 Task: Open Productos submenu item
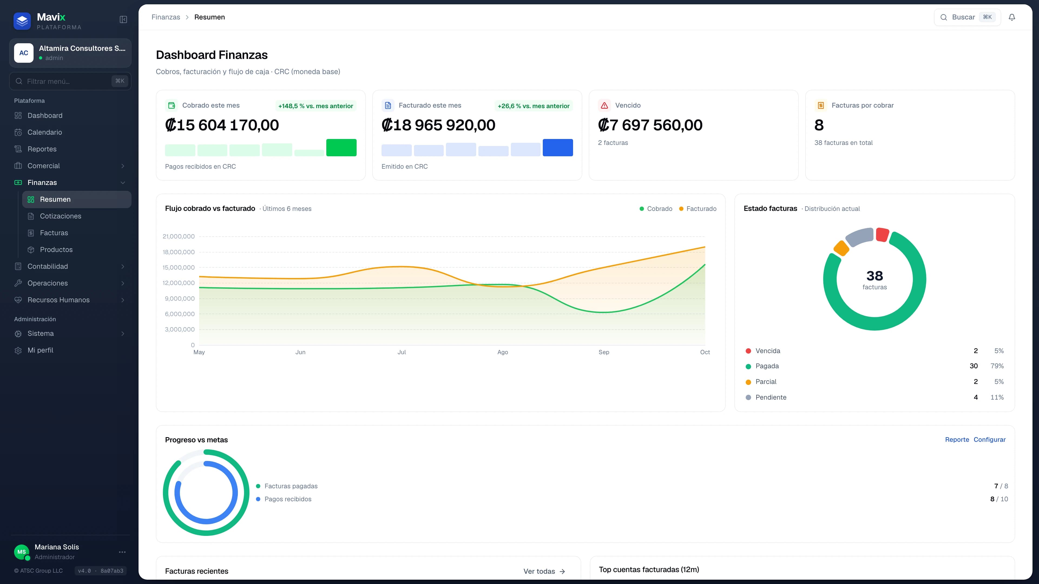pos(77,250)
